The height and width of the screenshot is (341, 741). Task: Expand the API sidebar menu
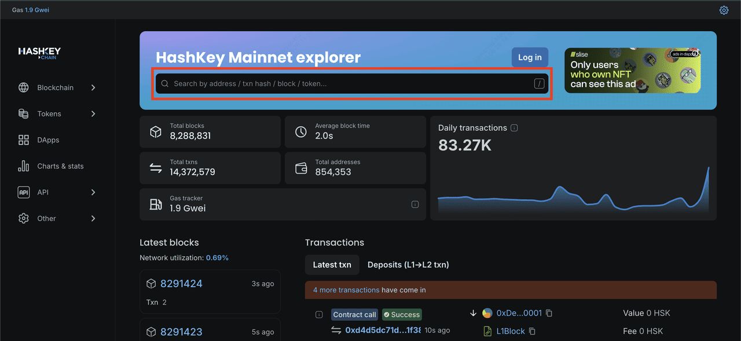click(93, 192)
